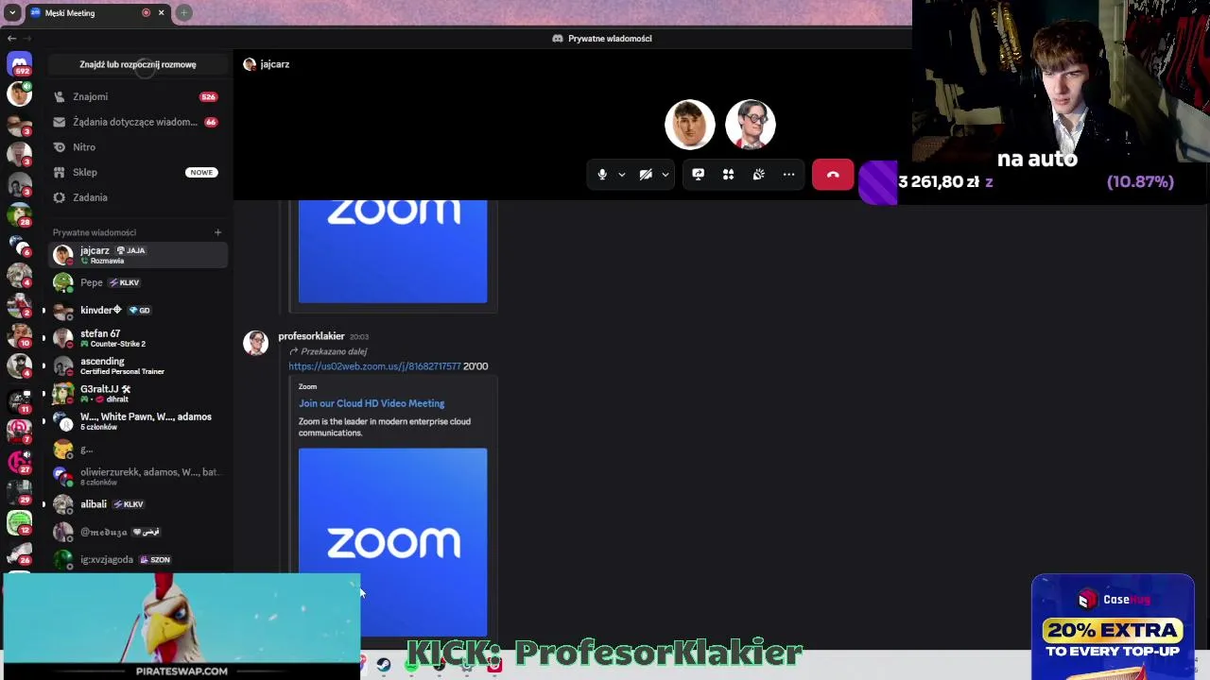Viewport: 1210px width, 680px height.
Task: Open soundboard icon in call controls
Action: coord(758,175)
